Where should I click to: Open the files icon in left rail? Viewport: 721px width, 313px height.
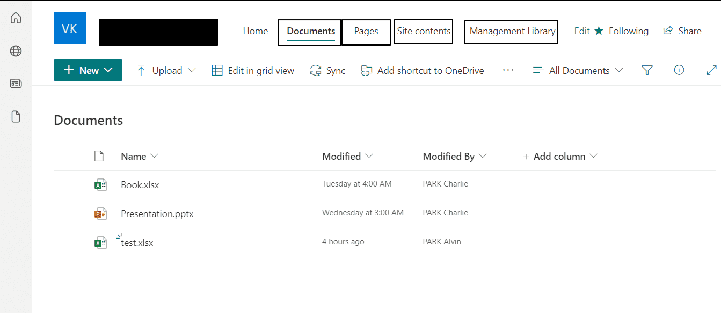16,117
